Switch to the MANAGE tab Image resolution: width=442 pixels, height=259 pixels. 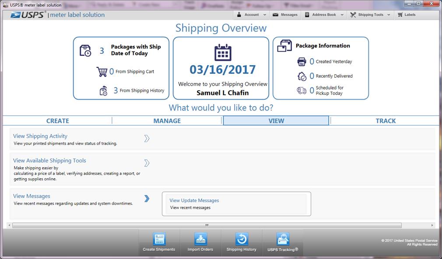[167, 121]
